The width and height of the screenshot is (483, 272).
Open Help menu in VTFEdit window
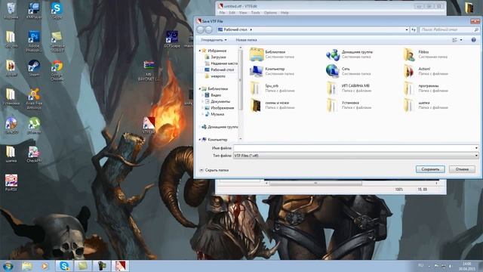(285, 13)
